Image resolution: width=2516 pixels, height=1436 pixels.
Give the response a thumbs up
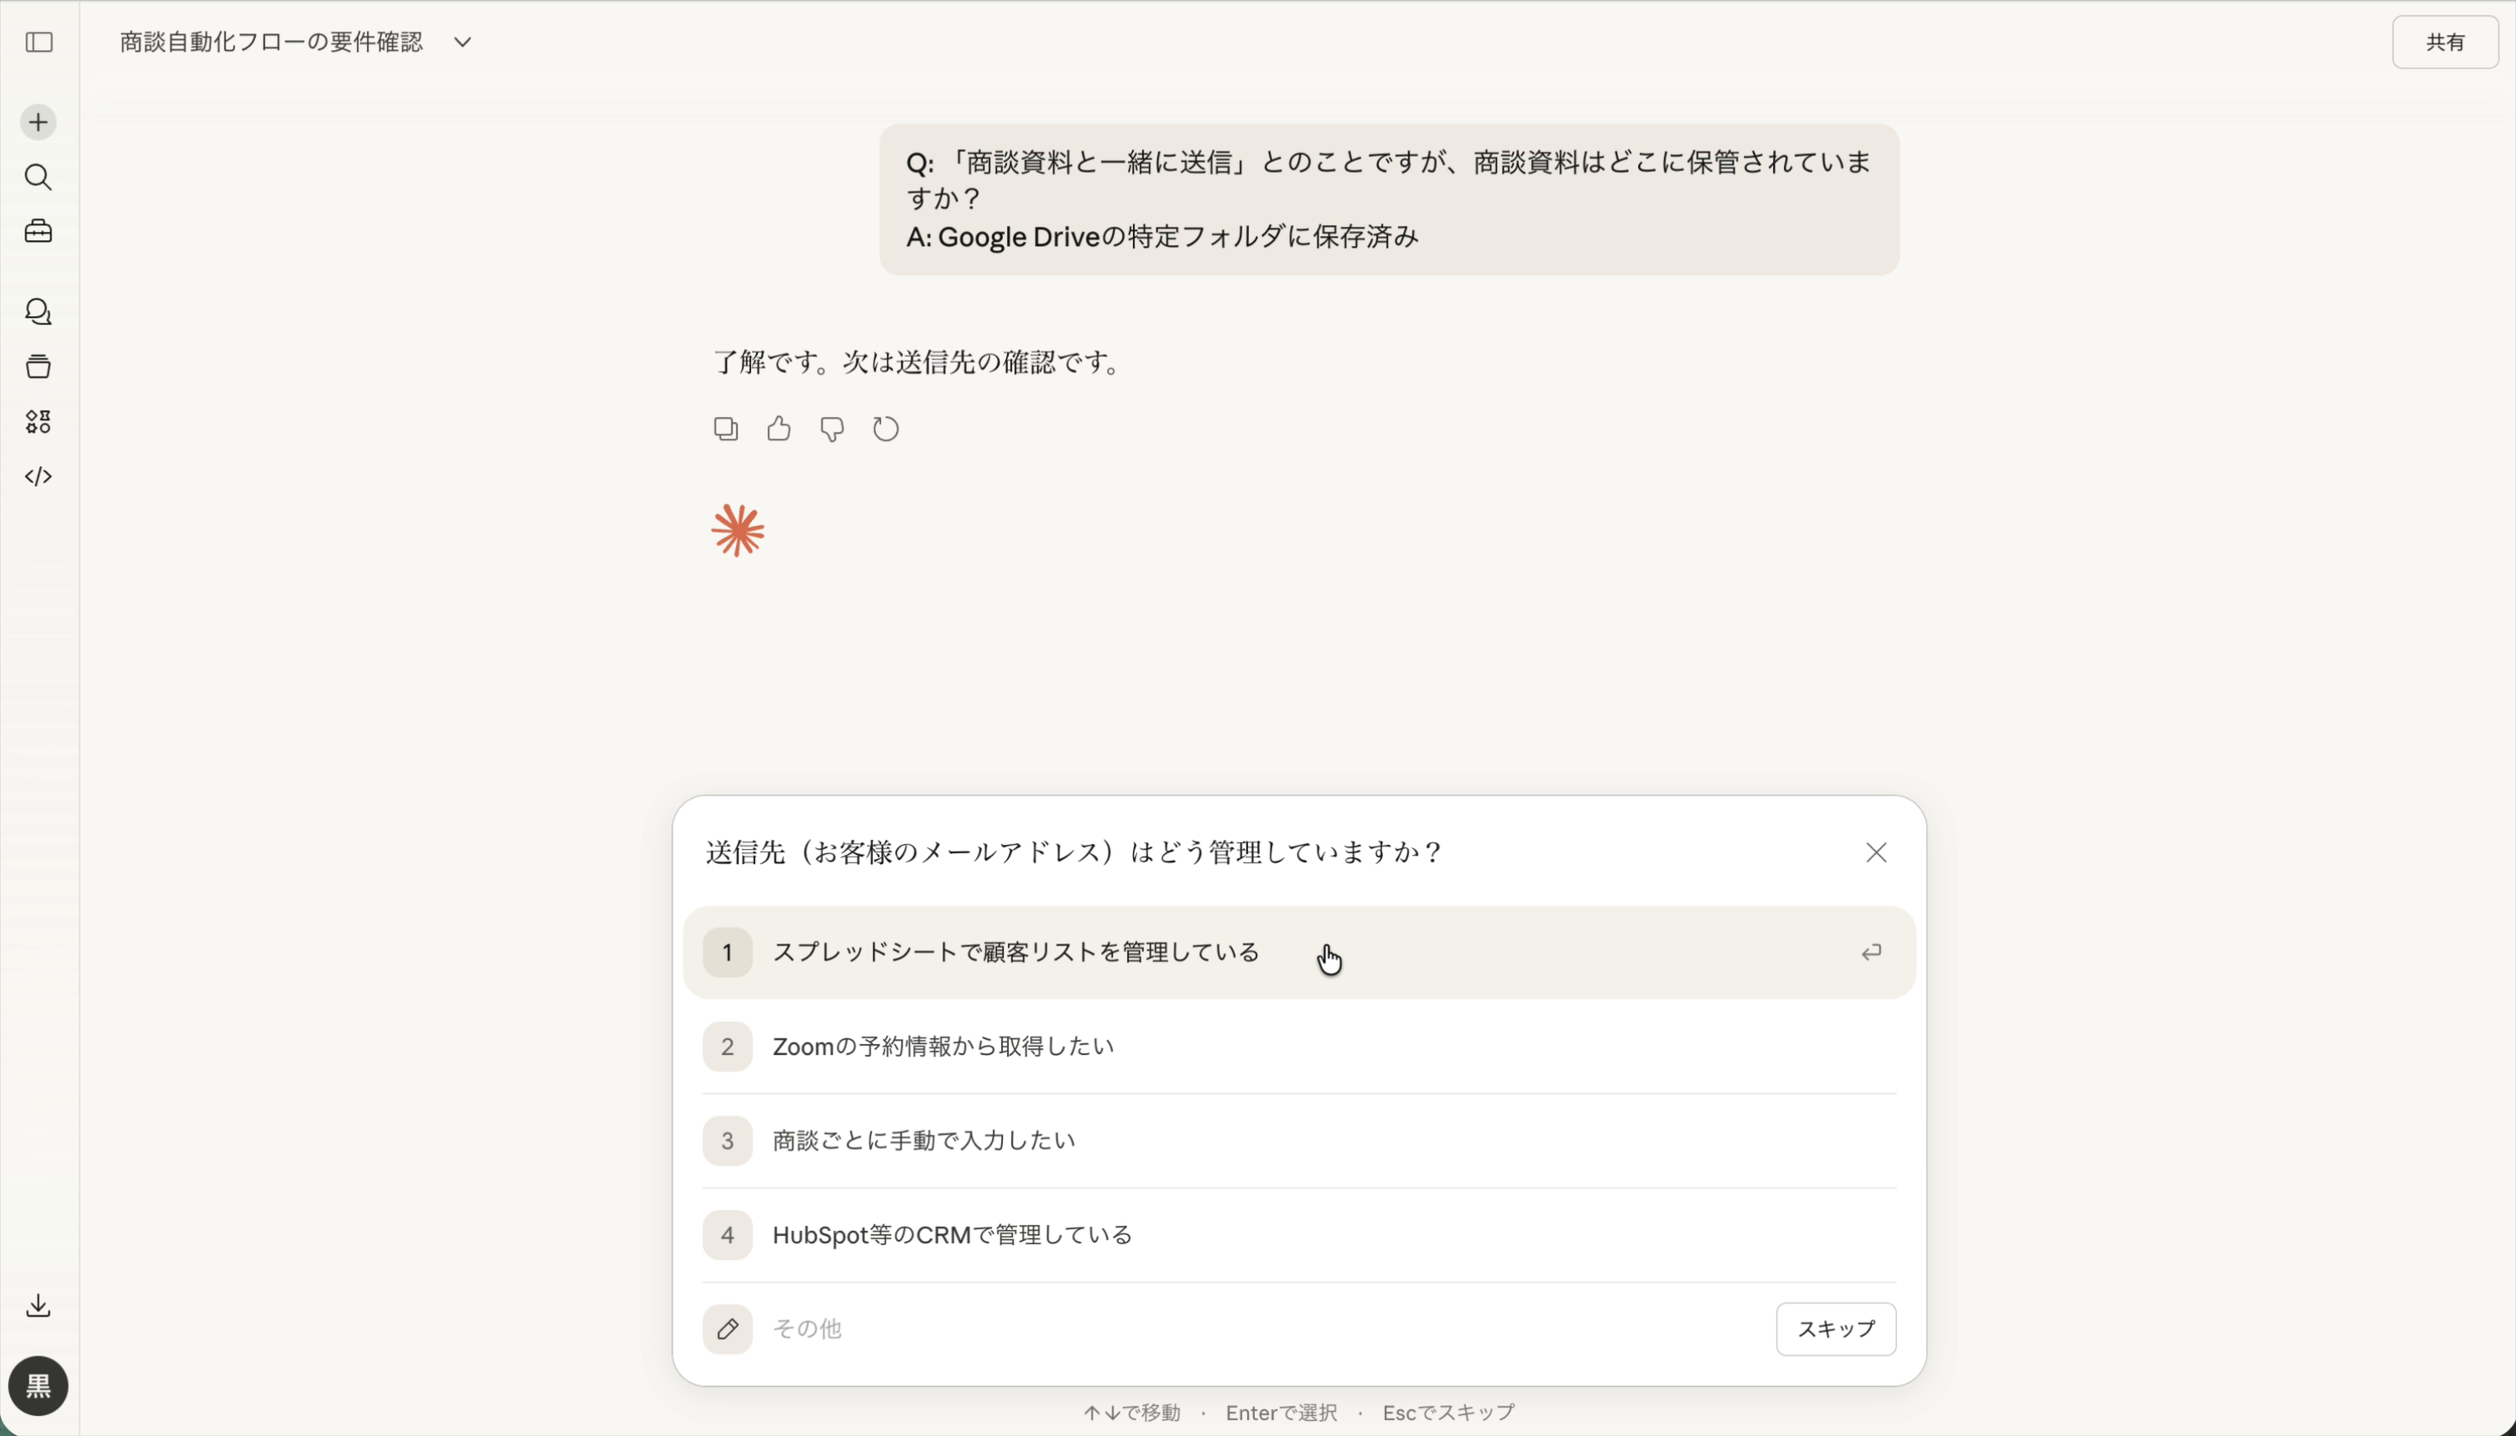pos(778,429)
